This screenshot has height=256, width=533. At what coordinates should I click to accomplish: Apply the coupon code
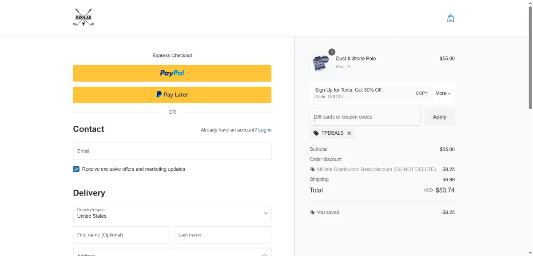coord(440,117)
